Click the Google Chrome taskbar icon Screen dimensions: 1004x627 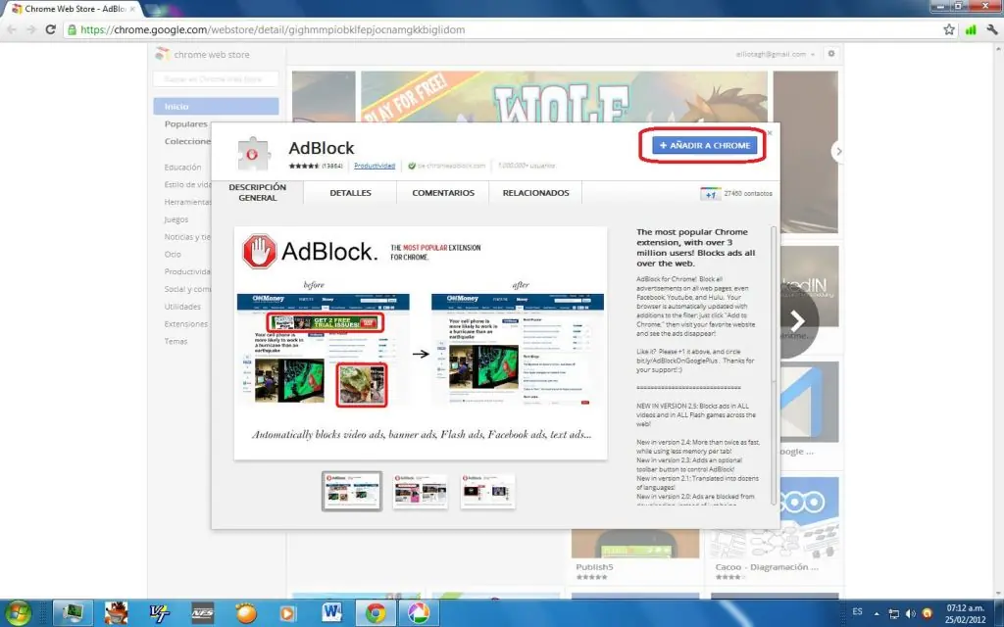click(376, 613)
